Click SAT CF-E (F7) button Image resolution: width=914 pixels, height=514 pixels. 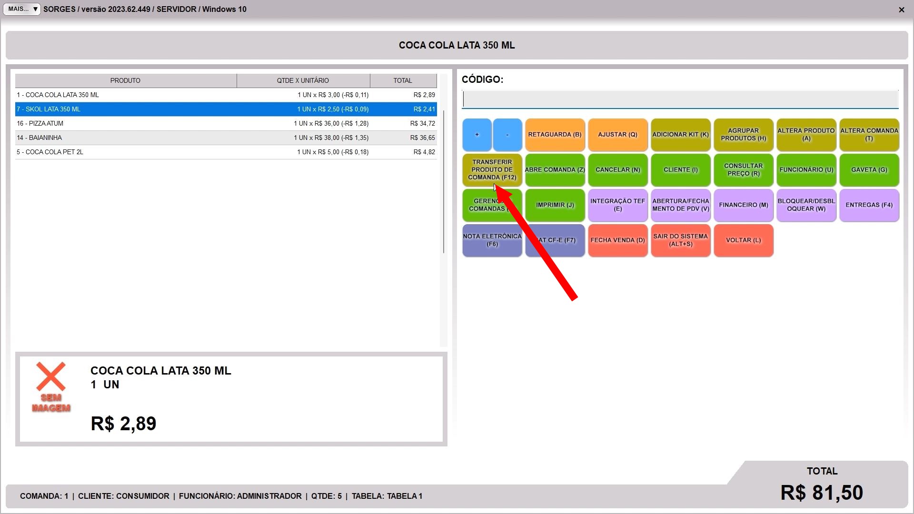[555, 240]
